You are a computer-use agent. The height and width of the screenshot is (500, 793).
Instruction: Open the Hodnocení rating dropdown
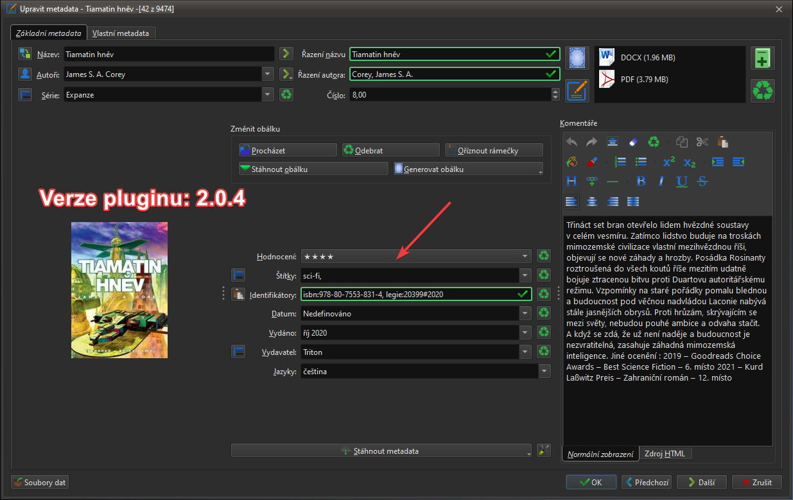click(526, 256)
